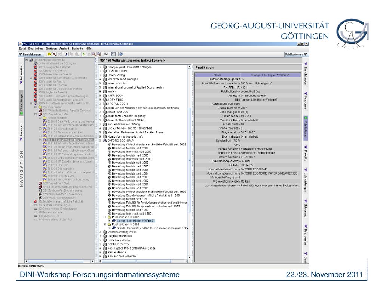
Task: Click the table layout toolbar icon
Action: (113, 54)
